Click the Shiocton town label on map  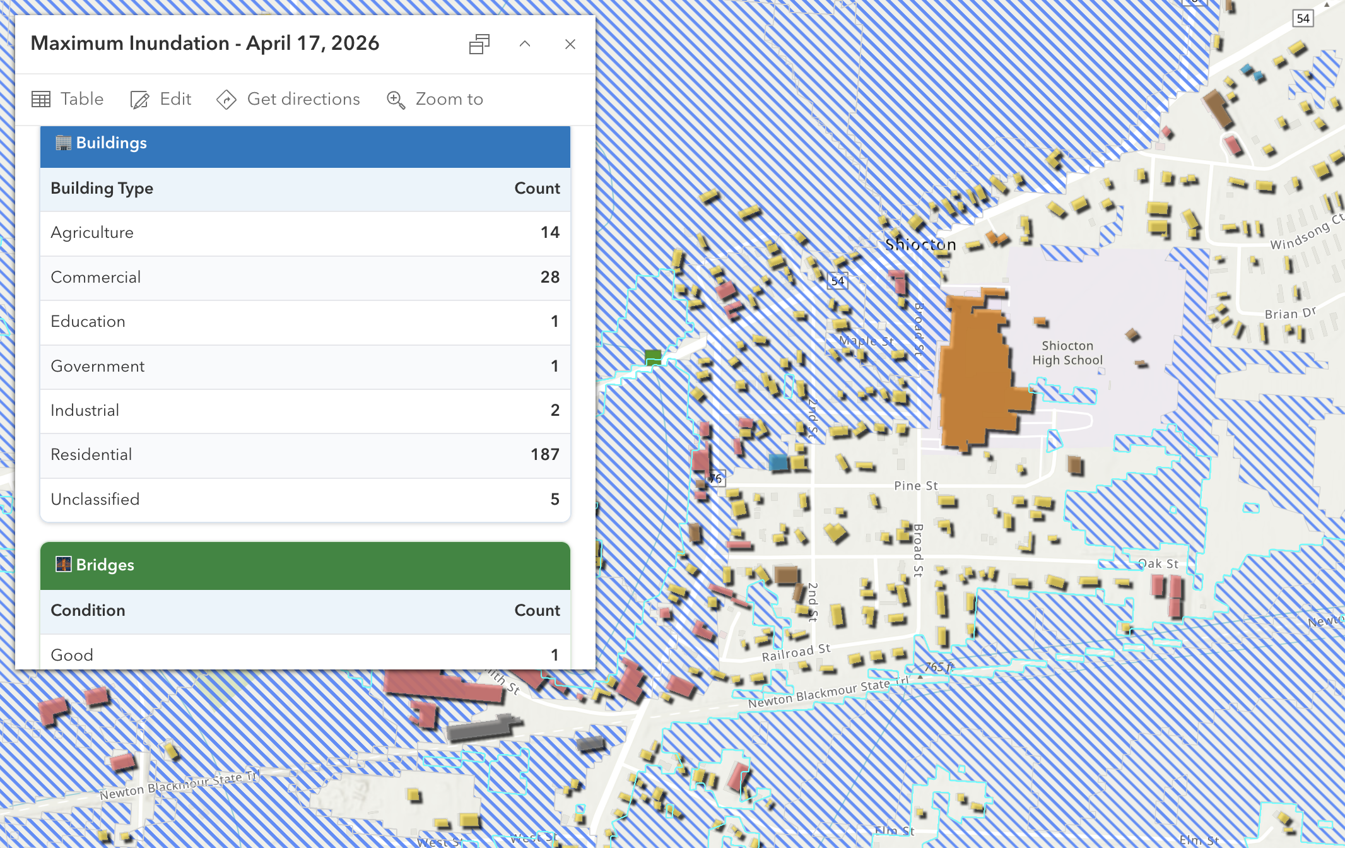920,245
